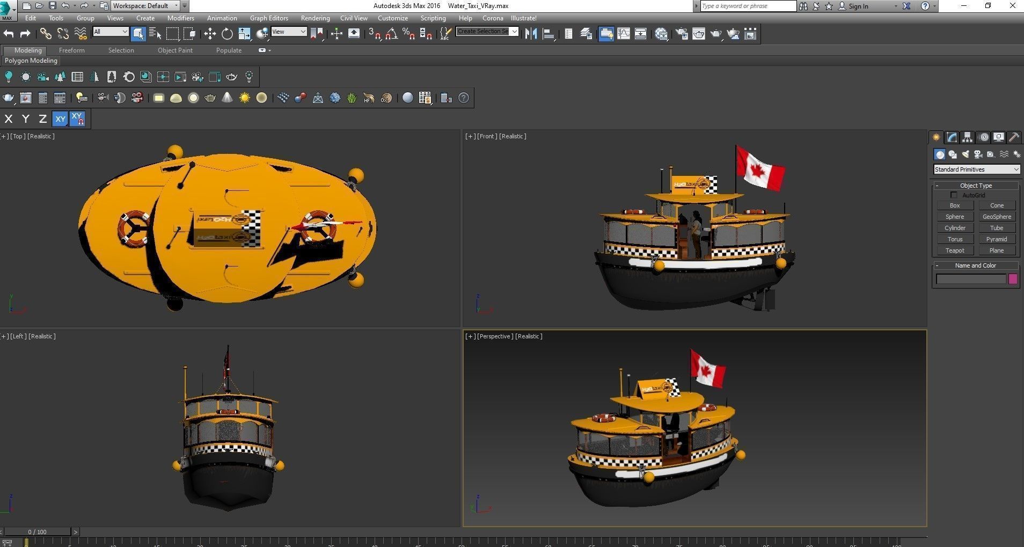Click the Unlink Selection icon

click(x=63, y=34)
